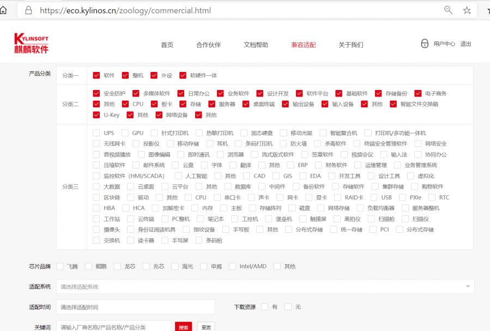The height and width of the screenshot is (331, 490).
Task: Tick the 防火墙 checkbox
Action: 283,143
